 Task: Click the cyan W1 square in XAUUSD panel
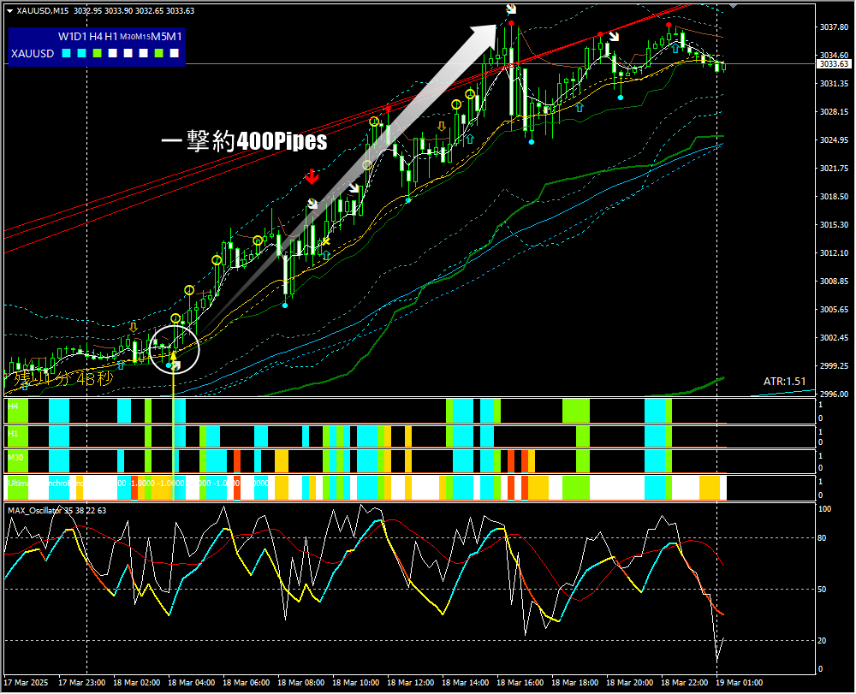67,53
